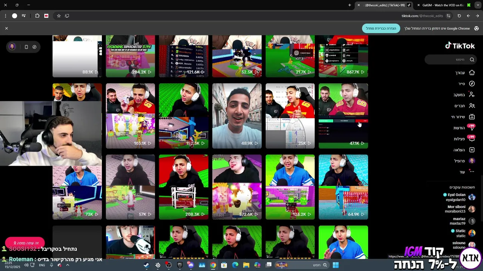This screenshot has height=271, width=483.
Task: Bookmark this page with the star icon
Action: (58, 16)
